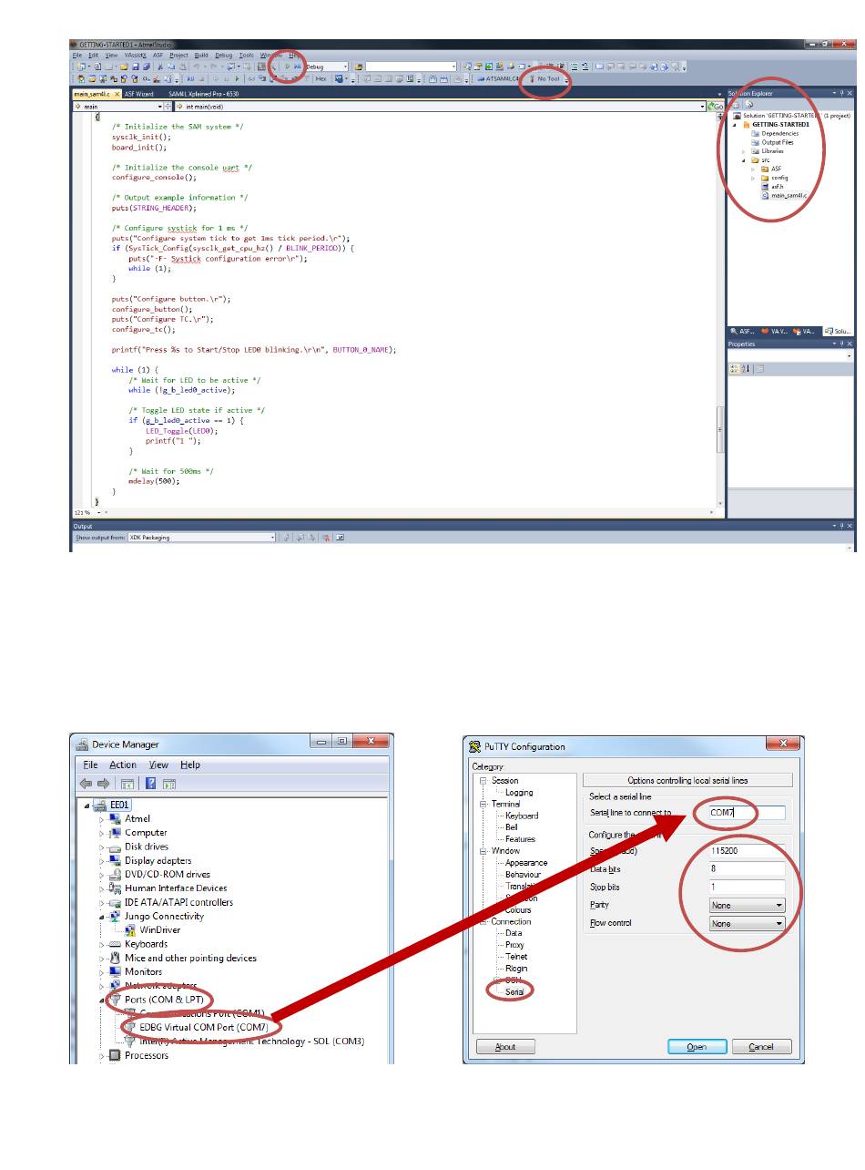Open the Debug configuration dropdown
The width and height of the screenshot is (865, 1170).
pyautogui.click(x=345, y=67)
